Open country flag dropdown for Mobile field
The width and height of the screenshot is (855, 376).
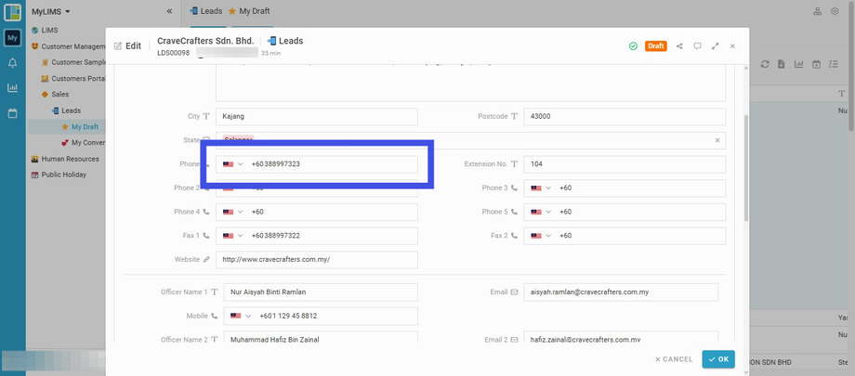(241, 317)
